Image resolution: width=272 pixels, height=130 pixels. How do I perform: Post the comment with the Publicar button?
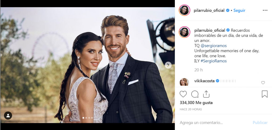(x=260, y=123)
